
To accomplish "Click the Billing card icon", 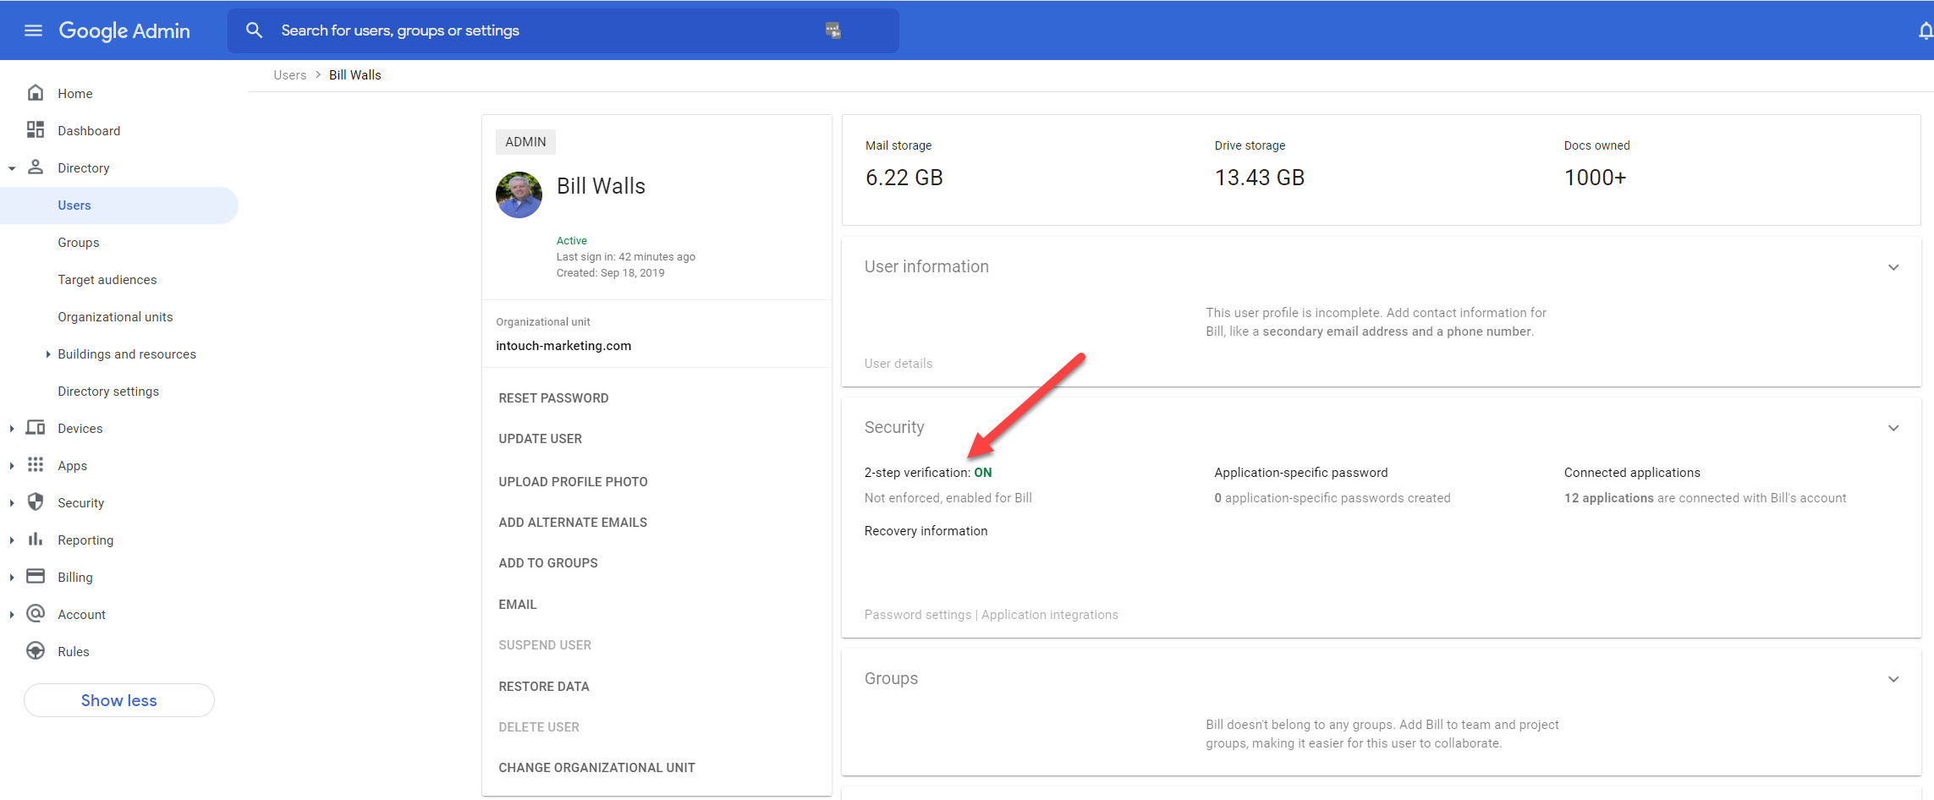I will 36,577.
